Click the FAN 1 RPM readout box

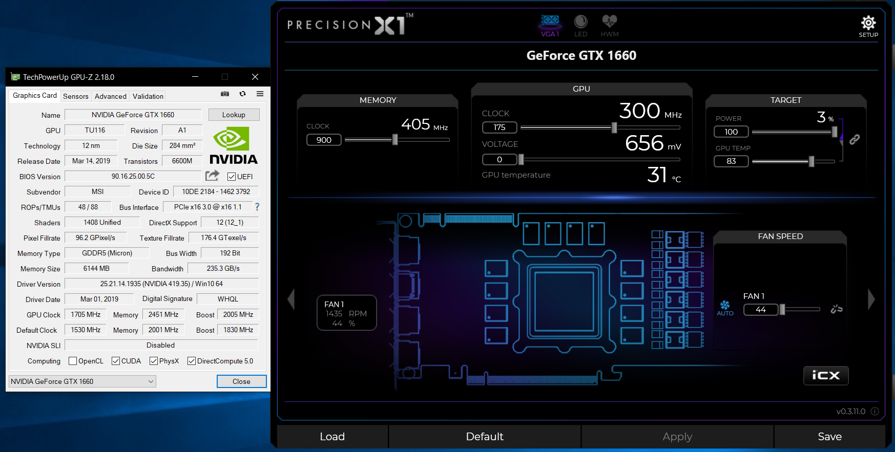pos(347,313)
